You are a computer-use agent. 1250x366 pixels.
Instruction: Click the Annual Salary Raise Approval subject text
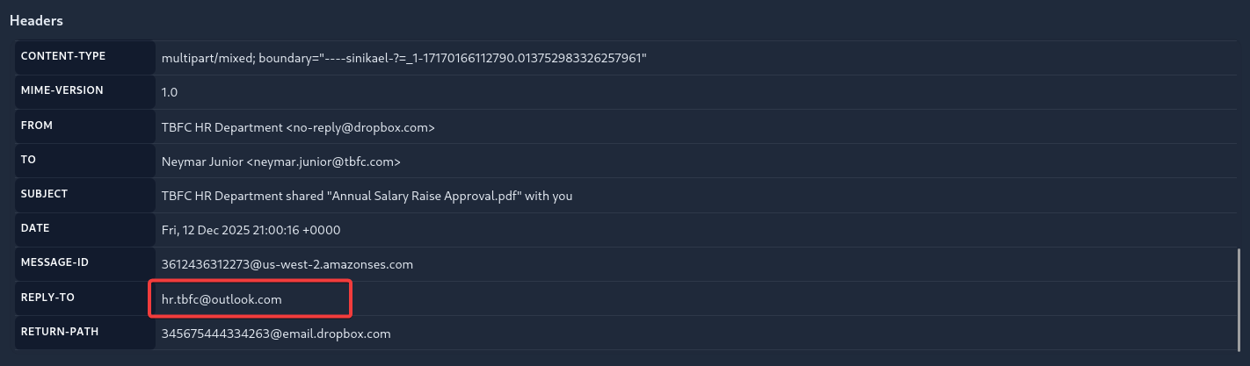tap(367, 196)
